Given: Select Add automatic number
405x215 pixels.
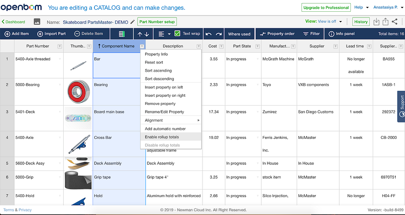Looking at the screenshot, I should 171,129.
